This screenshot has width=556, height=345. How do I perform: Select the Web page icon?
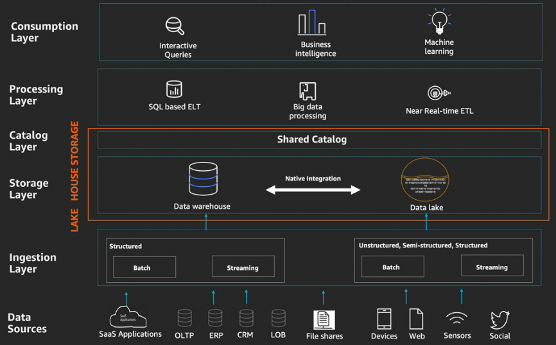416,319
